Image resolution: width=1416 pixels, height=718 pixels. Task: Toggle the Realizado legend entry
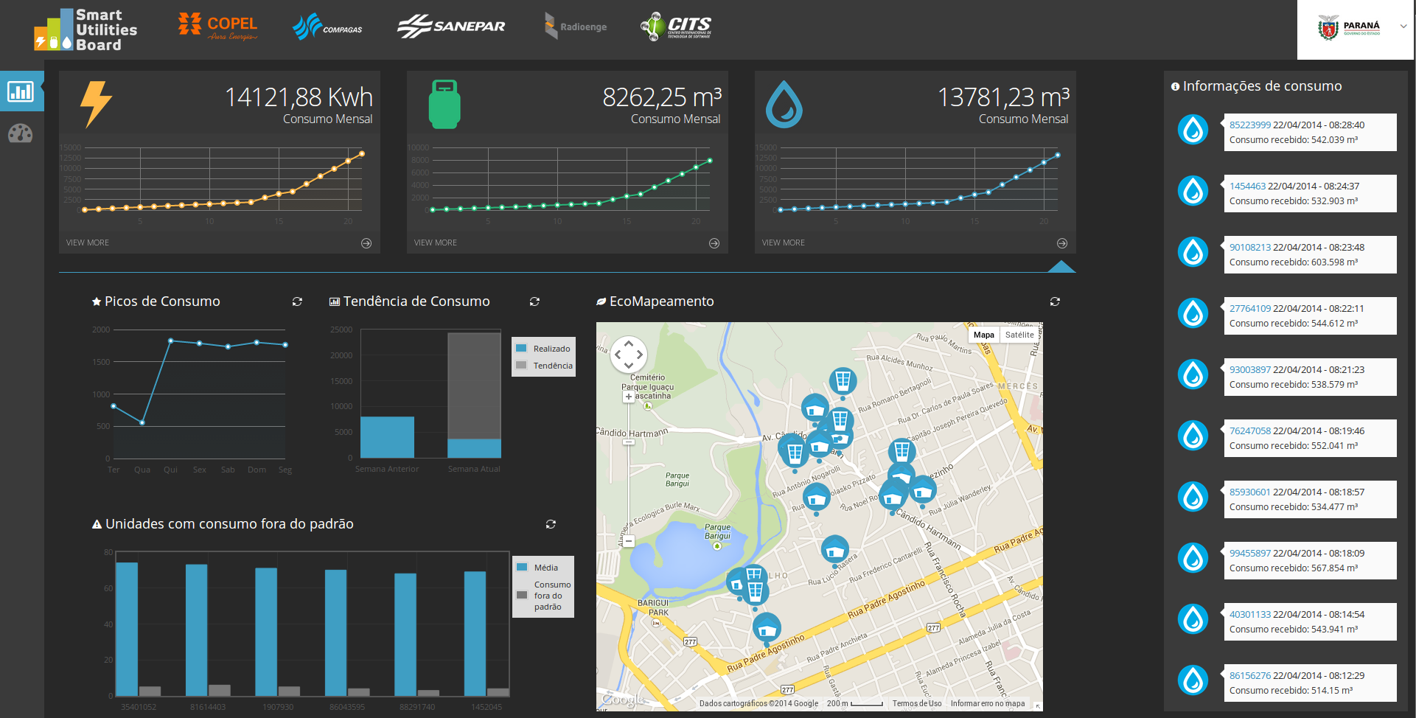coord(543,349)
